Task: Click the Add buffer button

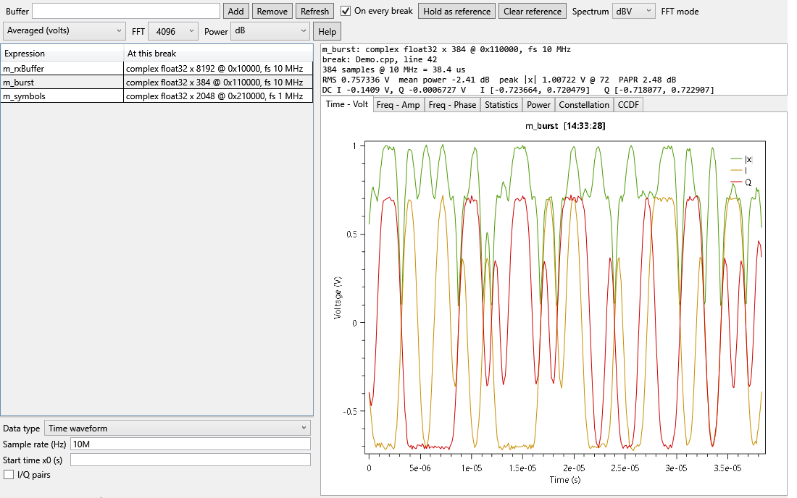Action: 236,11
